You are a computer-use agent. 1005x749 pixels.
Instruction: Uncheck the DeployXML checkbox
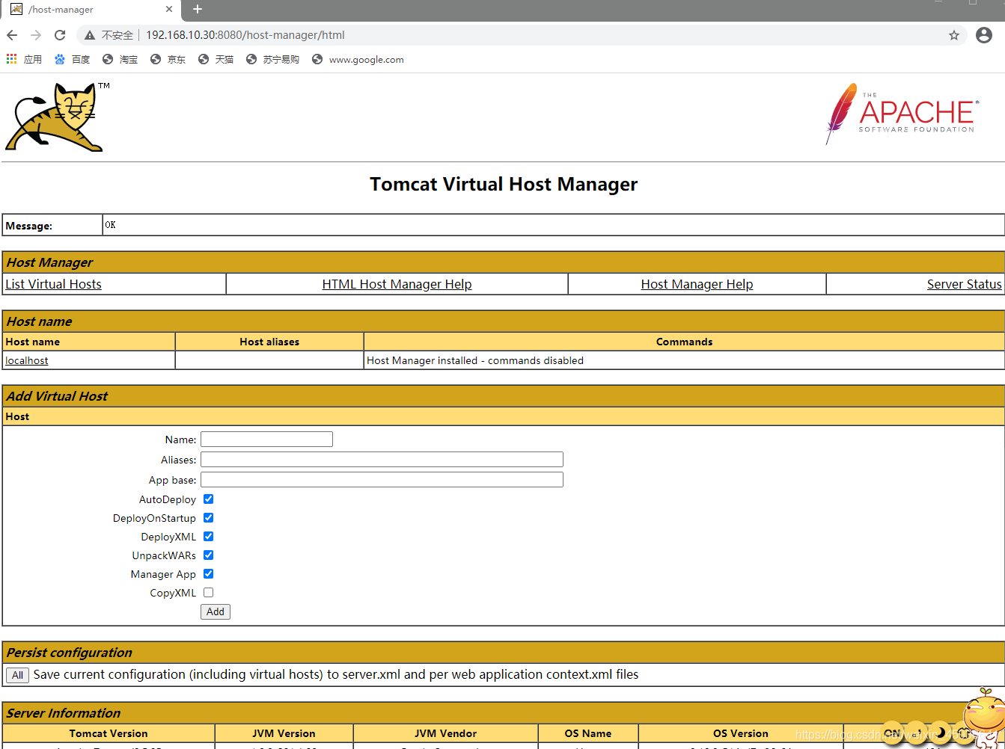pos(209,537)
